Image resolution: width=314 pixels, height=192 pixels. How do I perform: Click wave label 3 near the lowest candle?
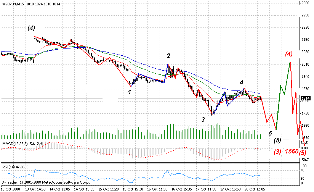click(x=203, y=119)
